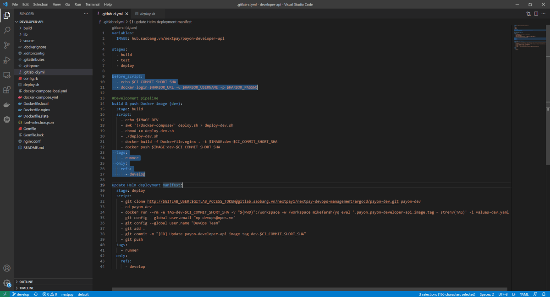Expand the source folder

pyautogui.click(x=29, y=41)
